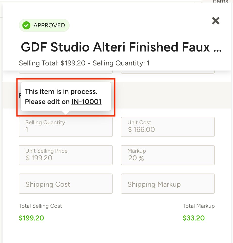This screenshot has height=243, width=233.
Task: Click the Total Selling Cost label
Action: pos(40,206)
